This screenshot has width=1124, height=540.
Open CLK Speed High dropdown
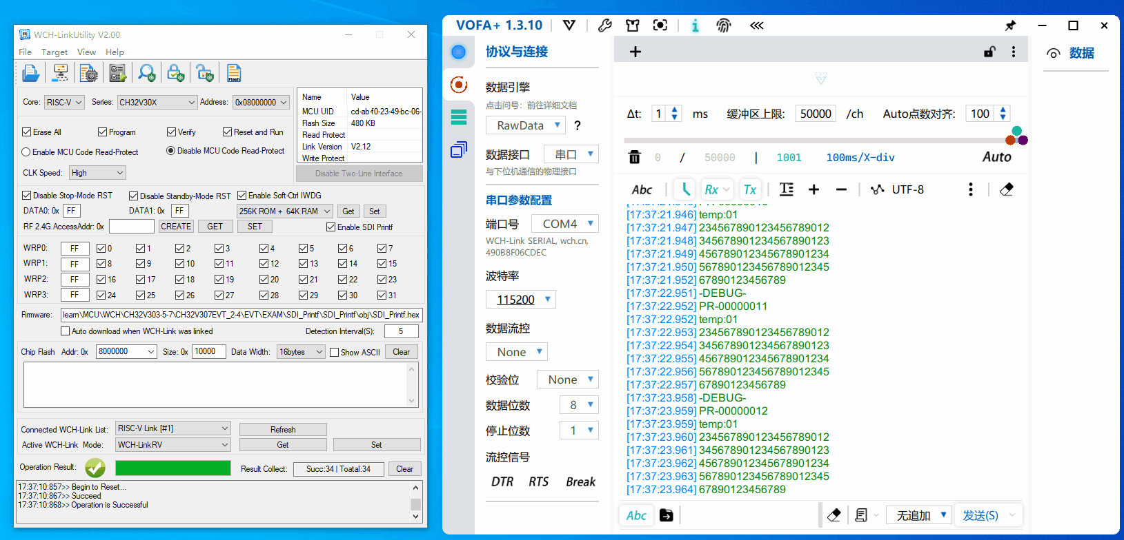[x=97, y=173]
